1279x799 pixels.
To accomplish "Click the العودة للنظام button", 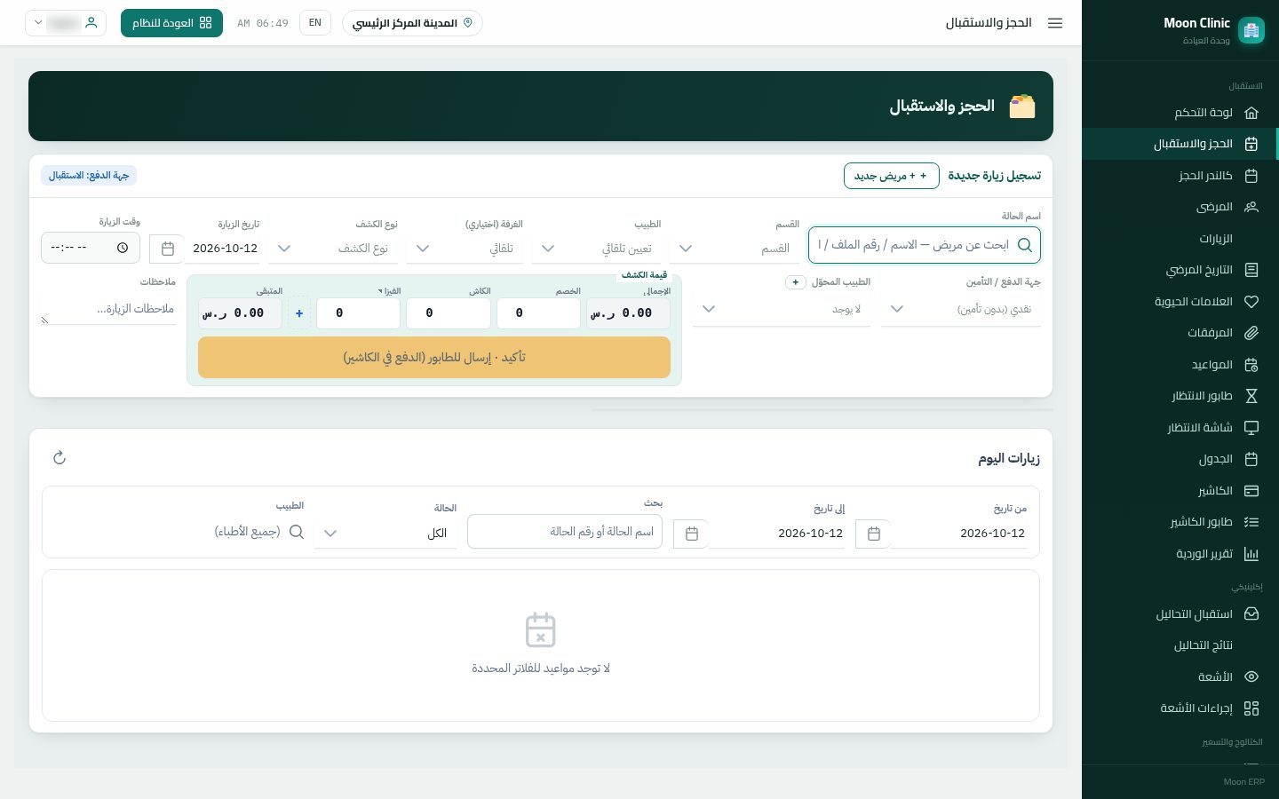I will [171, 23].
